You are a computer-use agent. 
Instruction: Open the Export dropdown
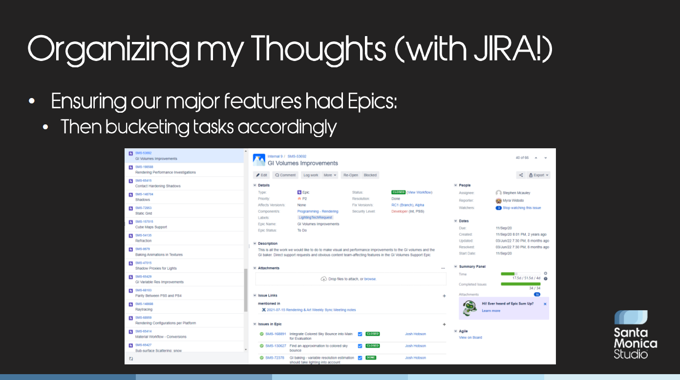539,175
